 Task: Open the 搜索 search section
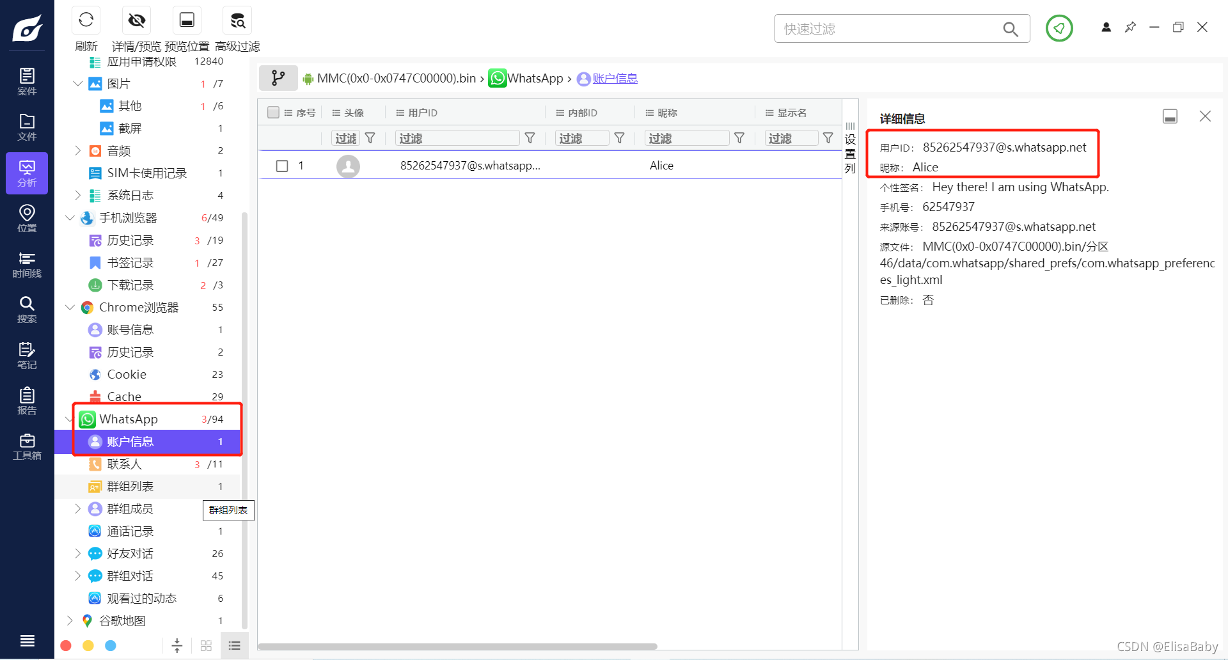27,310
